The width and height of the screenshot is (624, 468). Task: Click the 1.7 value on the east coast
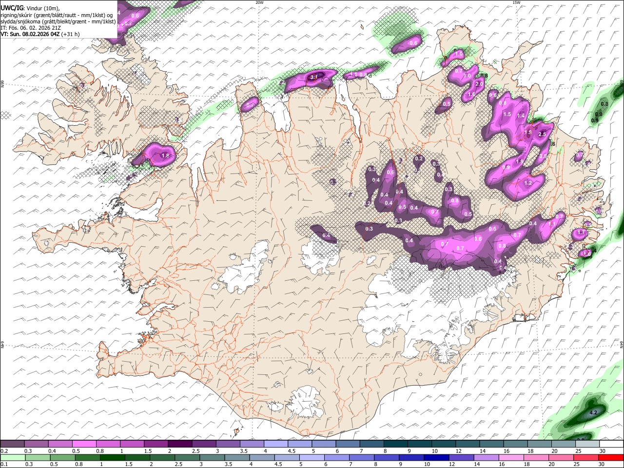pyautogui.click(x=580, y=233)
